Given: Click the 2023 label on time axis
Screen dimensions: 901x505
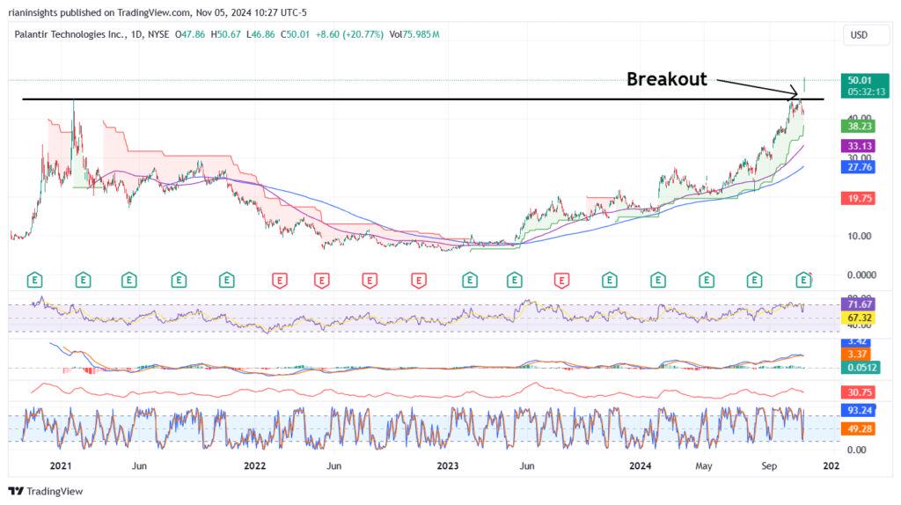Looking at the screenshot, I should tap(448, 466).
